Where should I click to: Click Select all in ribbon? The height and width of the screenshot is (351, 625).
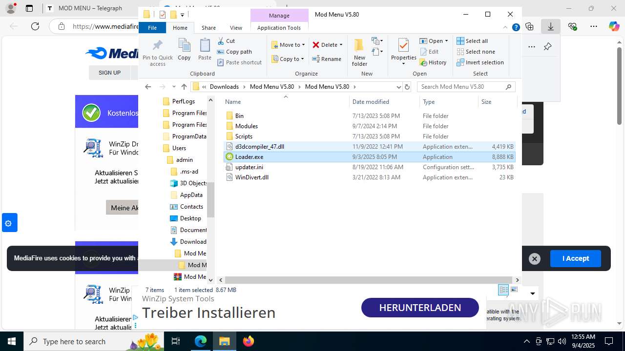pos(472,41)
